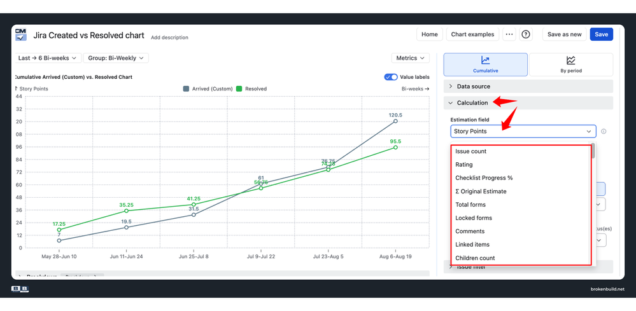
Task: Click Save as new button
Action: [564, 34]
